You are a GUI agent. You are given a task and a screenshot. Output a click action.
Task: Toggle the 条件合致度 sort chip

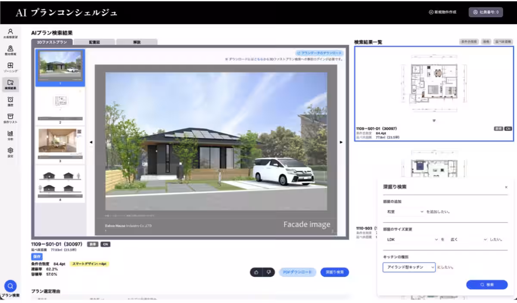(469, 42)
